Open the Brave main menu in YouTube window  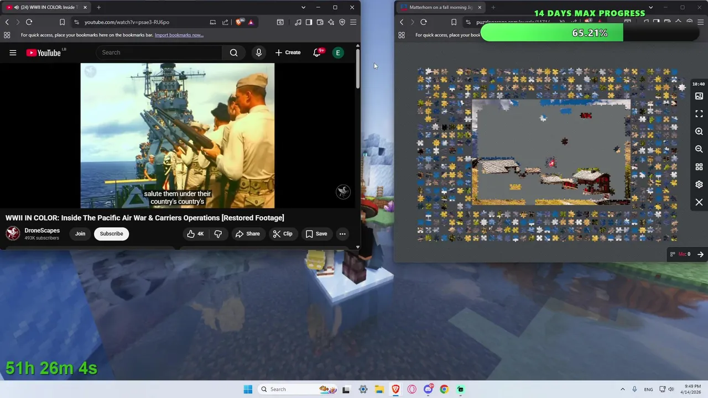353,22
